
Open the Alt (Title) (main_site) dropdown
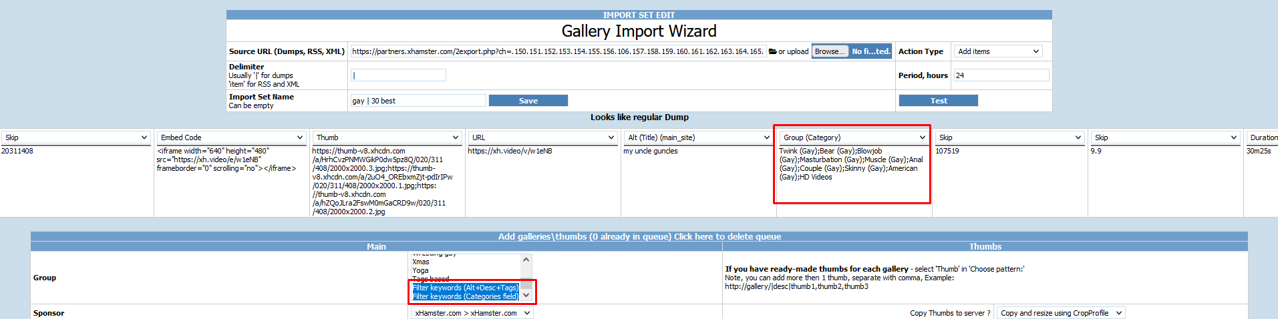click(699, 137)
